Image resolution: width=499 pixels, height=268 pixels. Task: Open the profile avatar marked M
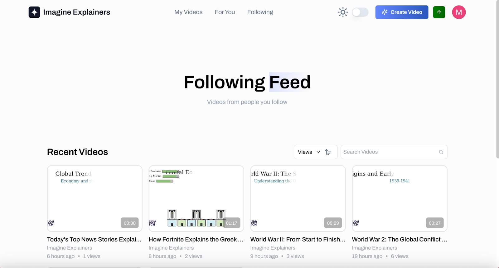tap(458, 12)
